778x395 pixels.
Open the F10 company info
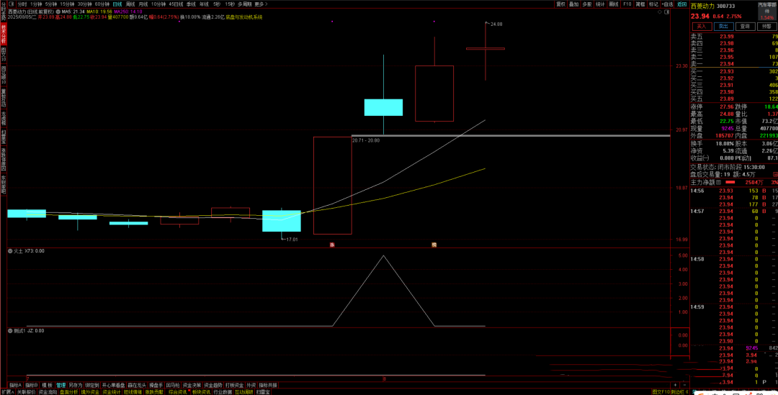pyautogui.click(x=627, y=4)
